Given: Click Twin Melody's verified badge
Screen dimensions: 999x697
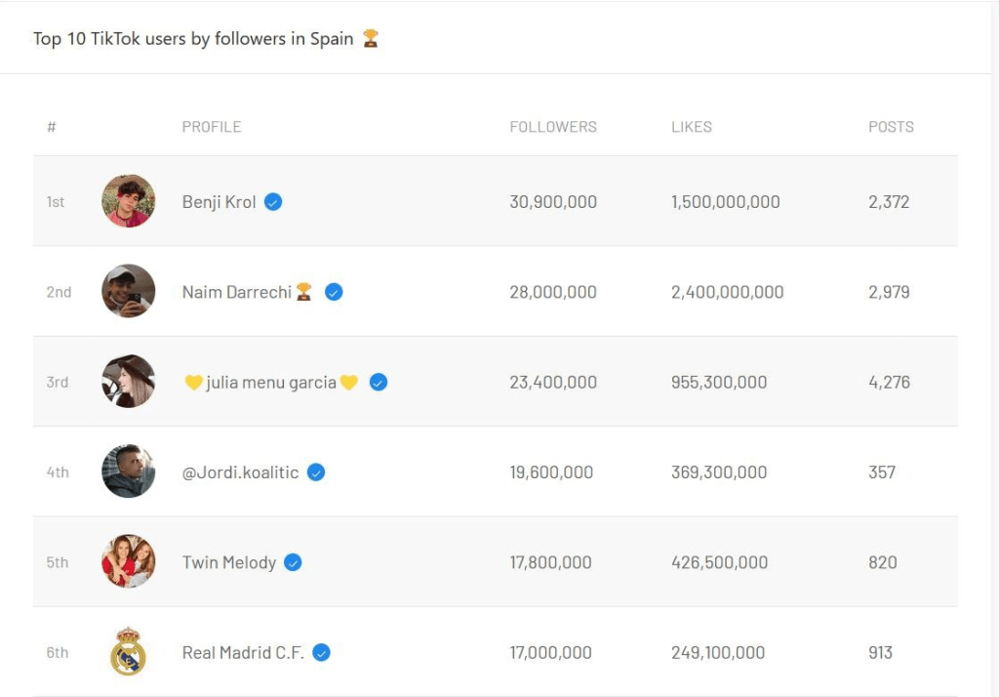Looking at the screenshot, I should click(x=293, y=562).
